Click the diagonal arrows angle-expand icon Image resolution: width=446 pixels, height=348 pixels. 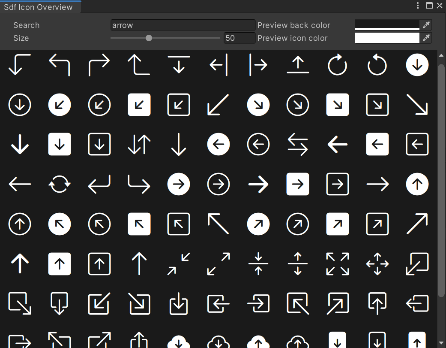tap(219, 264)
